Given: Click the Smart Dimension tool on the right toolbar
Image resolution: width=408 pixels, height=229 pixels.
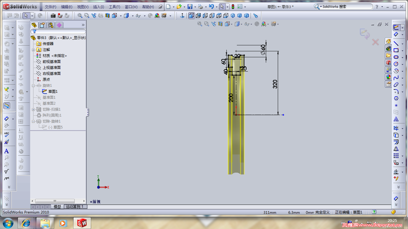Looking at the screenshot, I should (396, 34).
